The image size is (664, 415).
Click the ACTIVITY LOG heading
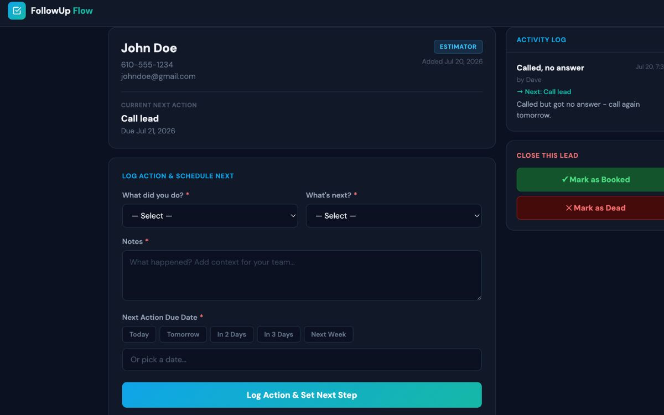pyautogui.click(x=541, y=40)
